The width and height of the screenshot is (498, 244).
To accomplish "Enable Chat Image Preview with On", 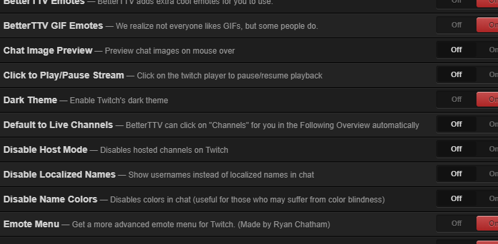I will point(487,50).
